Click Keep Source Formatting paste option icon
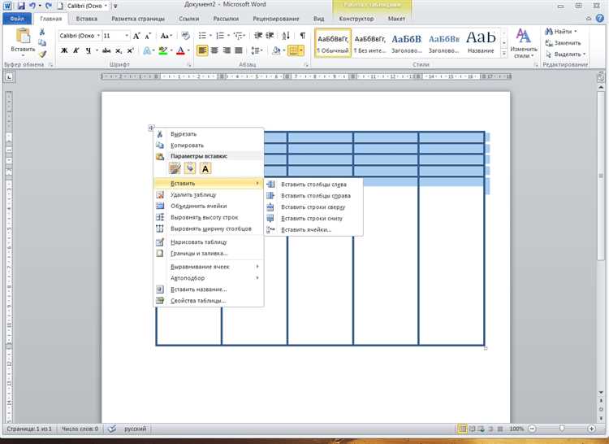Viewport: 609px width, 444px height. coord(175,168)
